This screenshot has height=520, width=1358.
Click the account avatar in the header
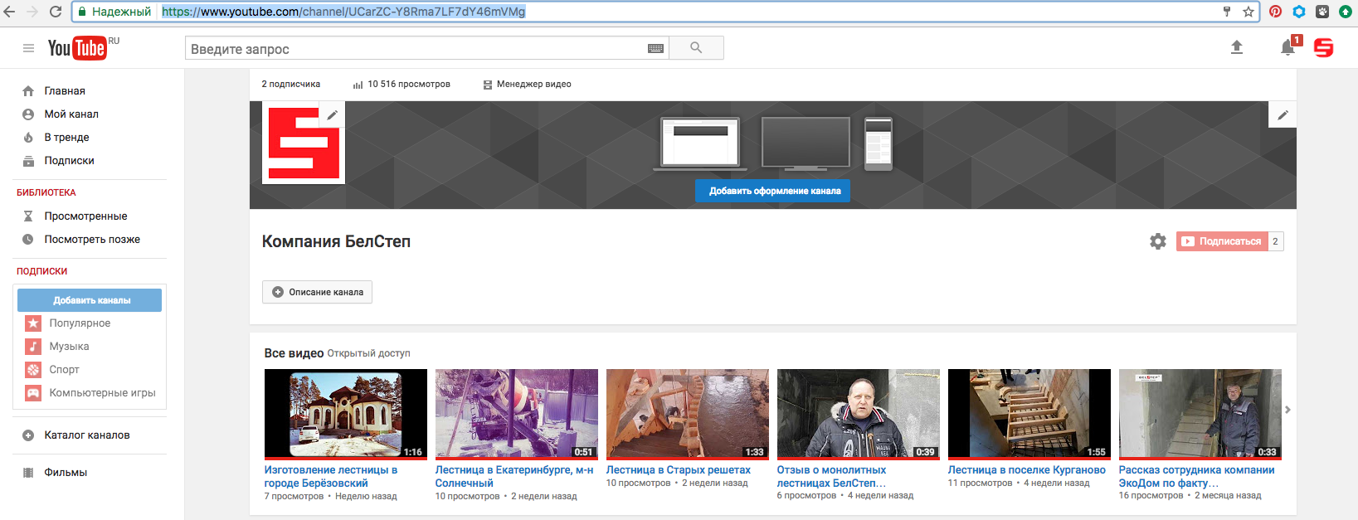click(x=1323, y=48)
